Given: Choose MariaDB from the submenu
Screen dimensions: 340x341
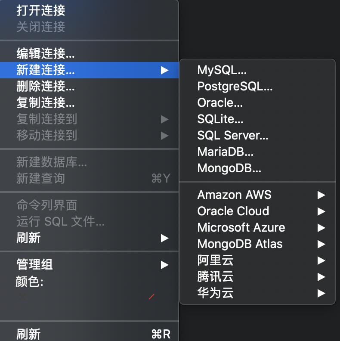Looking at the screenshot, I should coord(225,152).
